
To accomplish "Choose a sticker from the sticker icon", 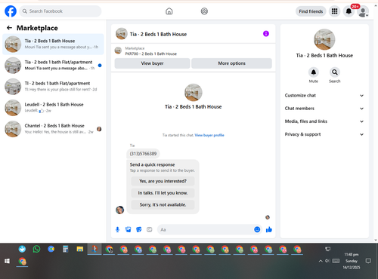I will pyautogui.click(x=139, y=229).
